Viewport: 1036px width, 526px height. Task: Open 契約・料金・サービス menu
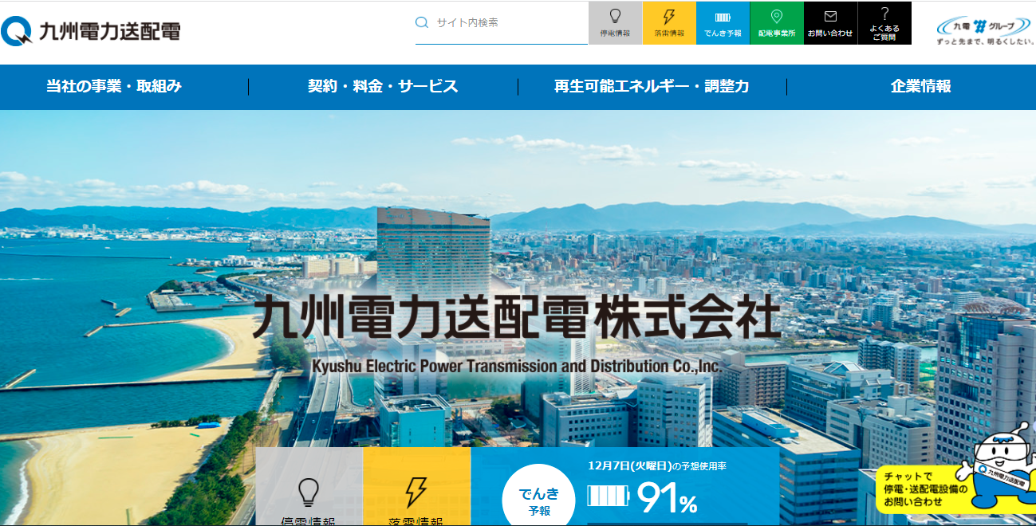click(x=383, y=87)
